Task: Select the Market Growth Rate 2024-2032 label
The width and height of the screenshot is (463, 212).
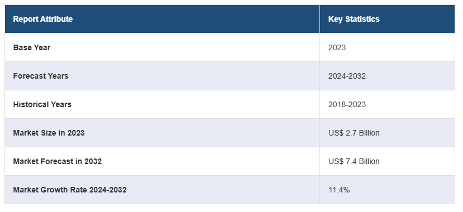Action: click(70, 190)
